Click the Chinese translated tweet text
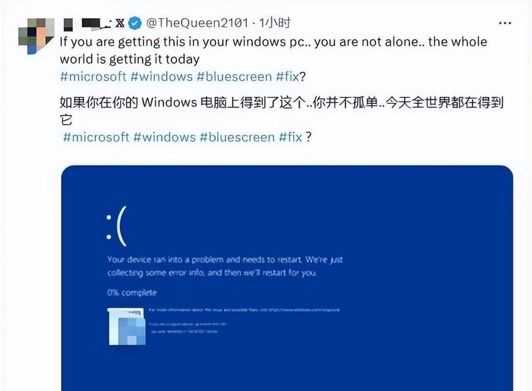Screen dimensions: 532x391 point(282,111)
